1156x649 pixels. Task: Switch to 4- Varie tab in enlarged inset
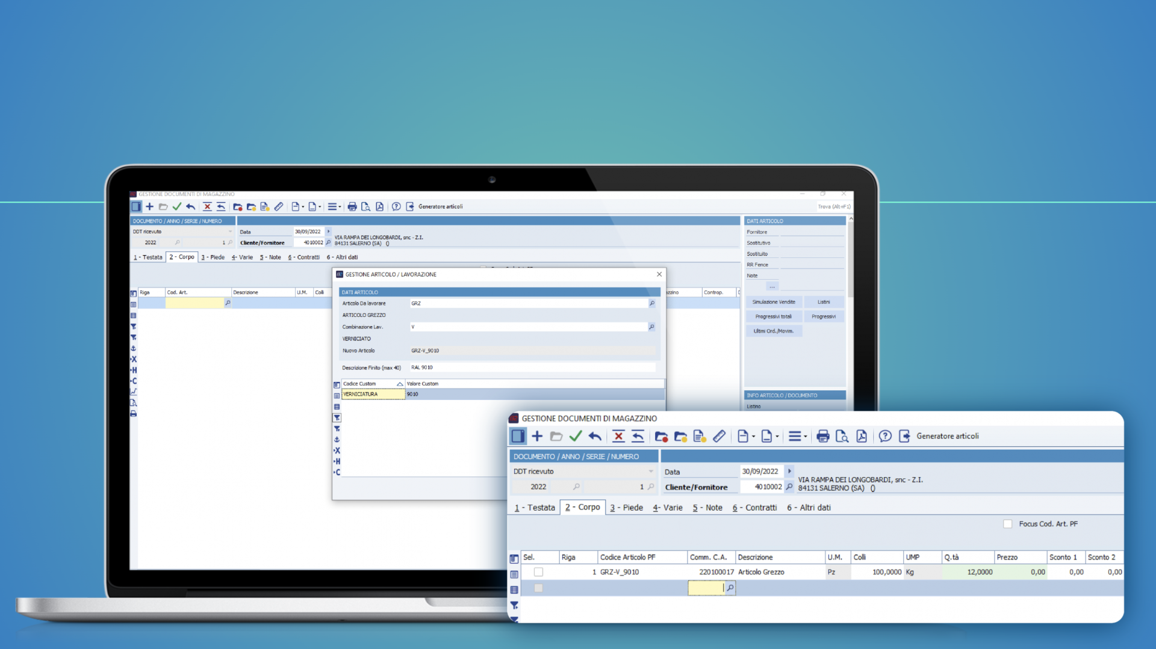click(668, 508)
